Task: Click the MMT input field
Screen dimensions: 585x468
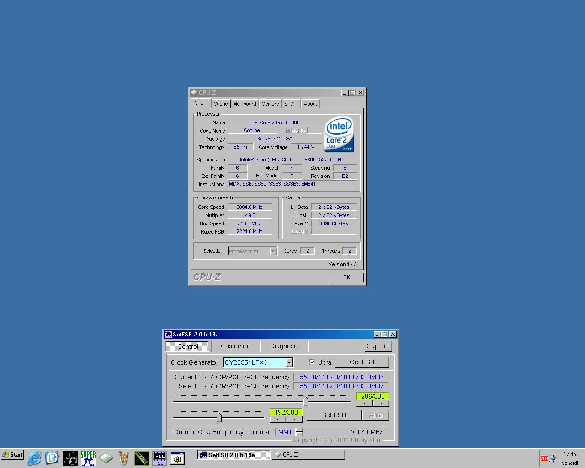Action: tap(285, 432)
